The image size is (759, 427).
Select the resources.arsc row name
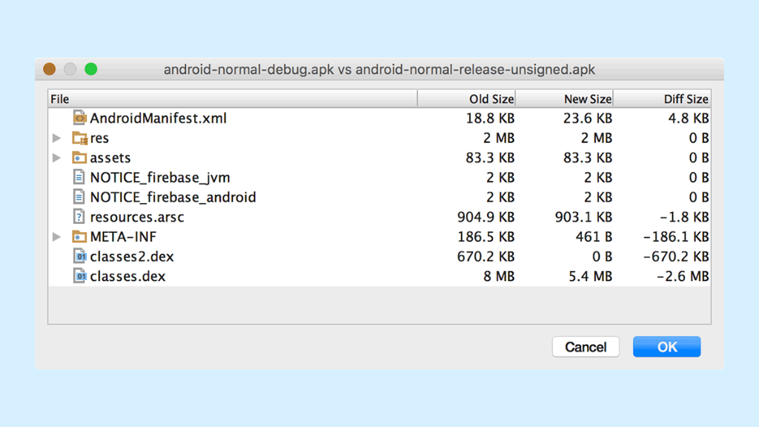(137, 217)
